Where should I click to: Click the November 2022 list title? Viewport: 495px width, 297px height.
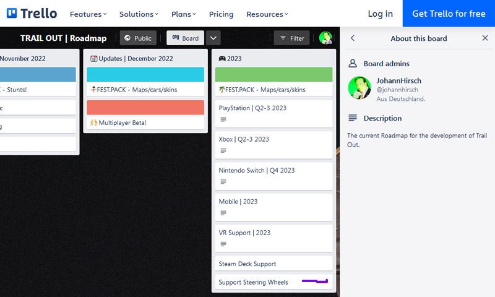(23, 58)
